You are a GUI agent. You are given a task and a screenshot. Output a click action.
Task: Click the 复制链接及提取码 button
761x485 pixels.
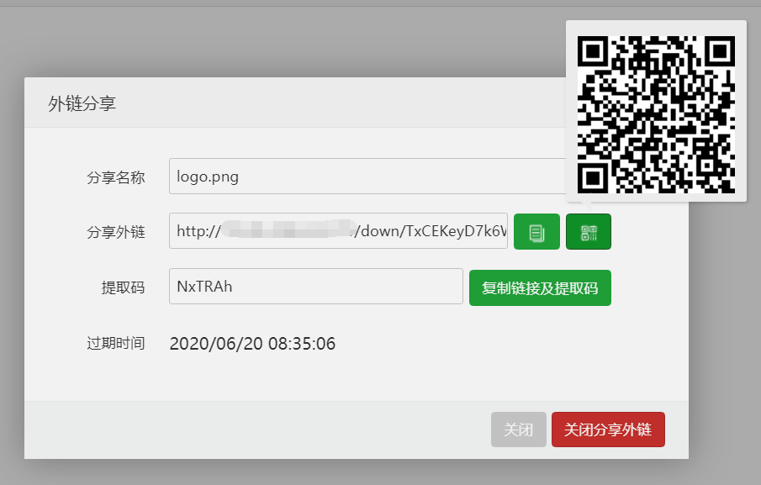pos(540,287)
